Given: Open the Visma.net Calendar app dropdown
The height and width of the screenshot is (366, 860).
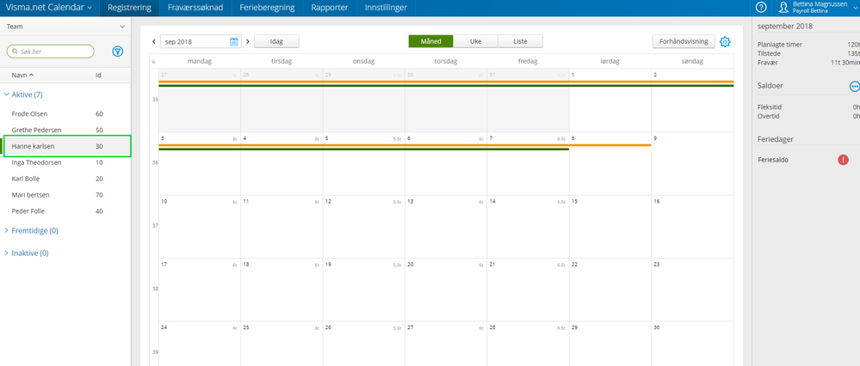Looking at the screenshot, I should [x=49, y=8].
